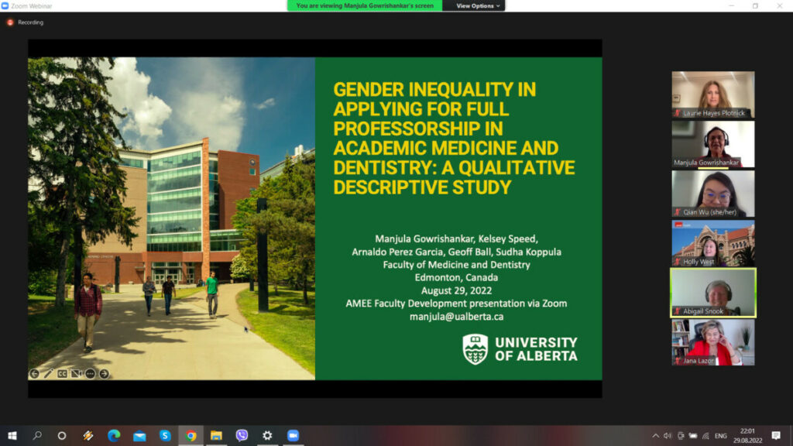Open Google Chrome from the taskbar
Viewport: 793px width, 446px height.
click(x=191, y=435)
